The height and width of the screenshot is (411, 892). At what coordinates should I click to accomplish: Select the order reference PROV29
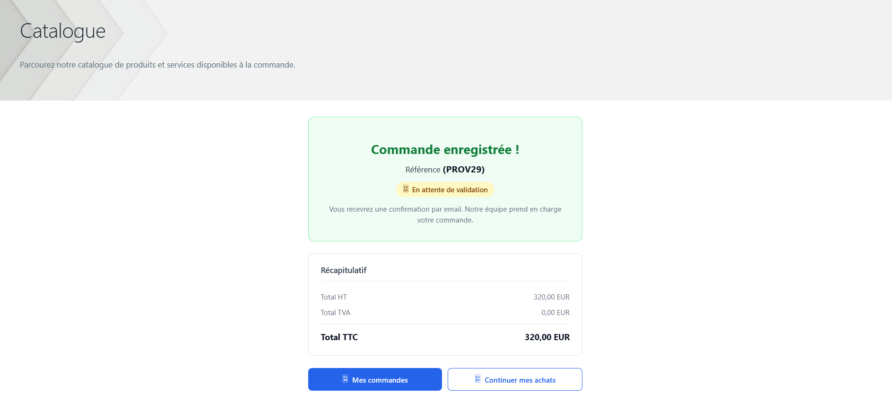tap(463, 170)
